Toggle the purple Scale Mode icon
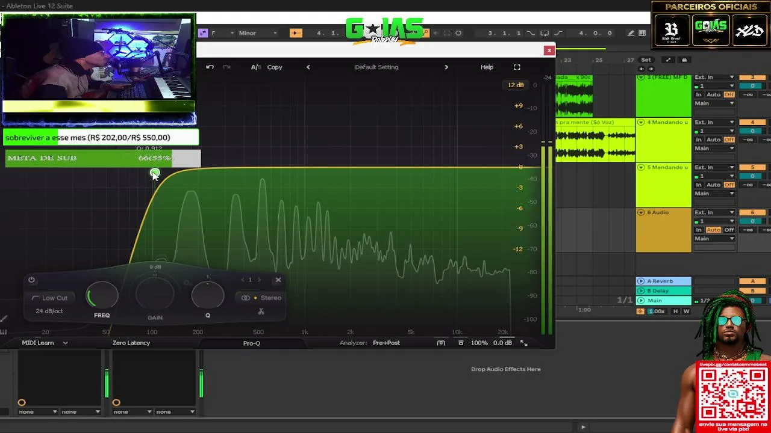771x433 pixels. (x=203, y=33)
